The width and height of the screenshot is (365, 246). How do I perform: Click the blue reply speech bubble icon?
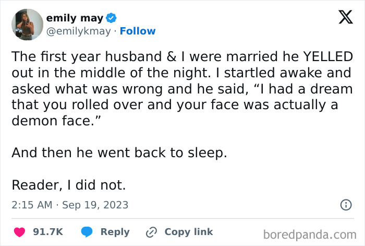86,232
